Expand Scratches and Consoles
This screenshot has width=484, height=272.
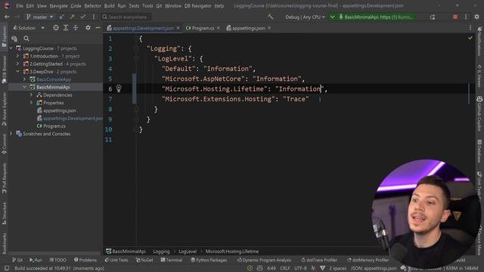point(11,134)
